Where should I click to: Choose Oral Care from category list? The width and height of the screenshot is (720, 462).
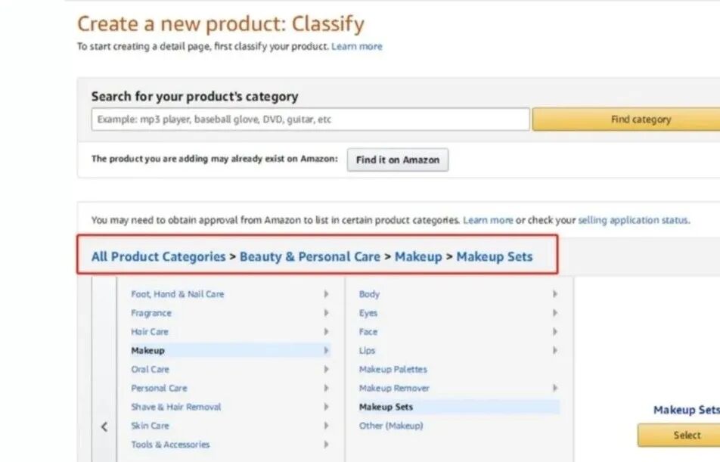(150, 370)
